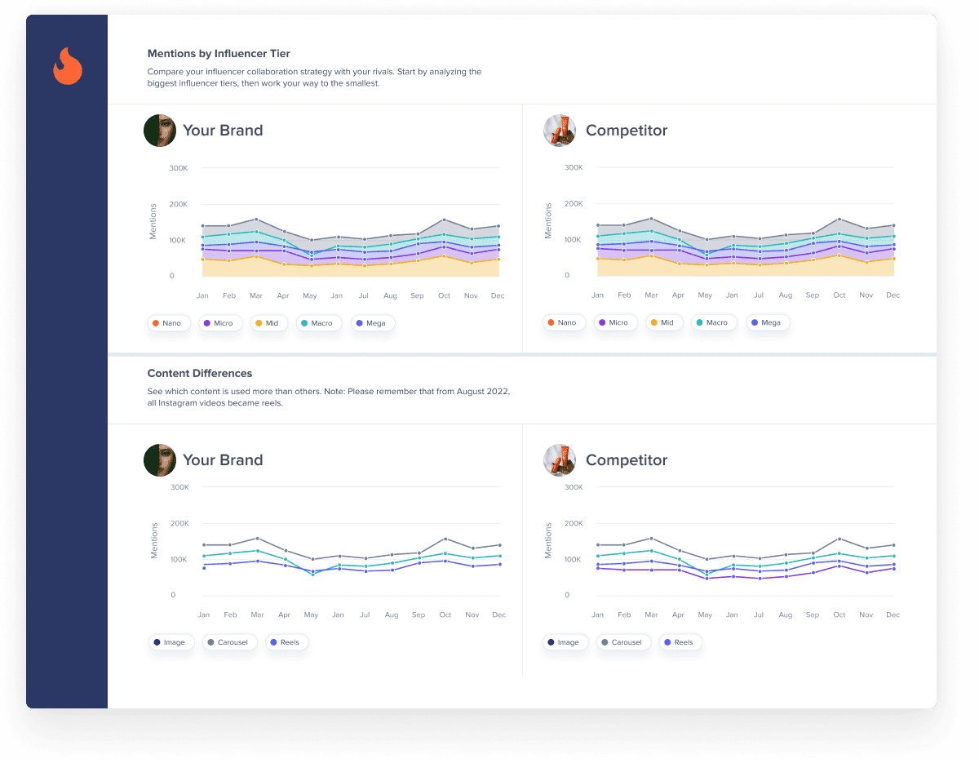Toggle Micro legend in Competitor tier chart

[615, 322]
